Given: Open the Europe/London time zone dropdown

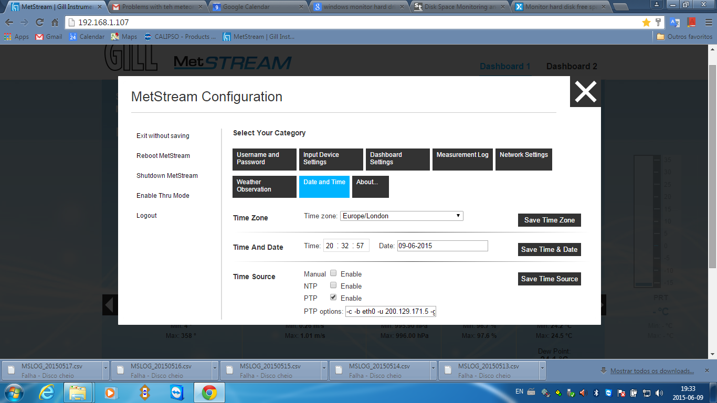Looking at the screenshot, I should click(402, 216).
